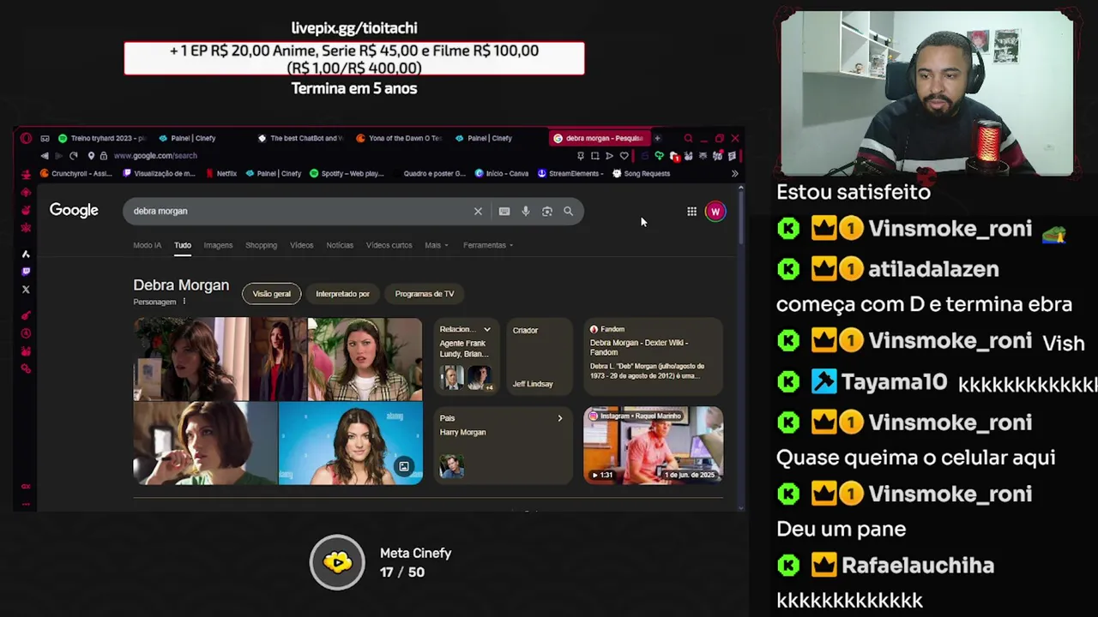Expand the Pais card arrow
The width and height of the screenshot is (1098, 617).
click(x=559, y=418)
